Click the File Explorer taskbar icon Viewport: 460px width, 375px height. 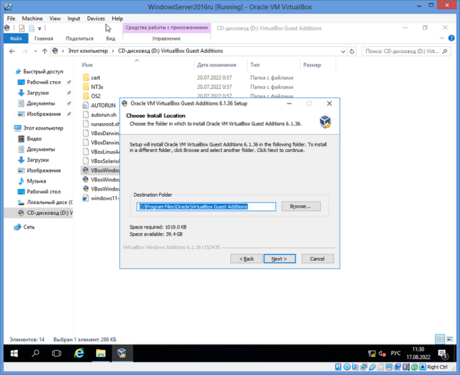[x=101, y=353]
